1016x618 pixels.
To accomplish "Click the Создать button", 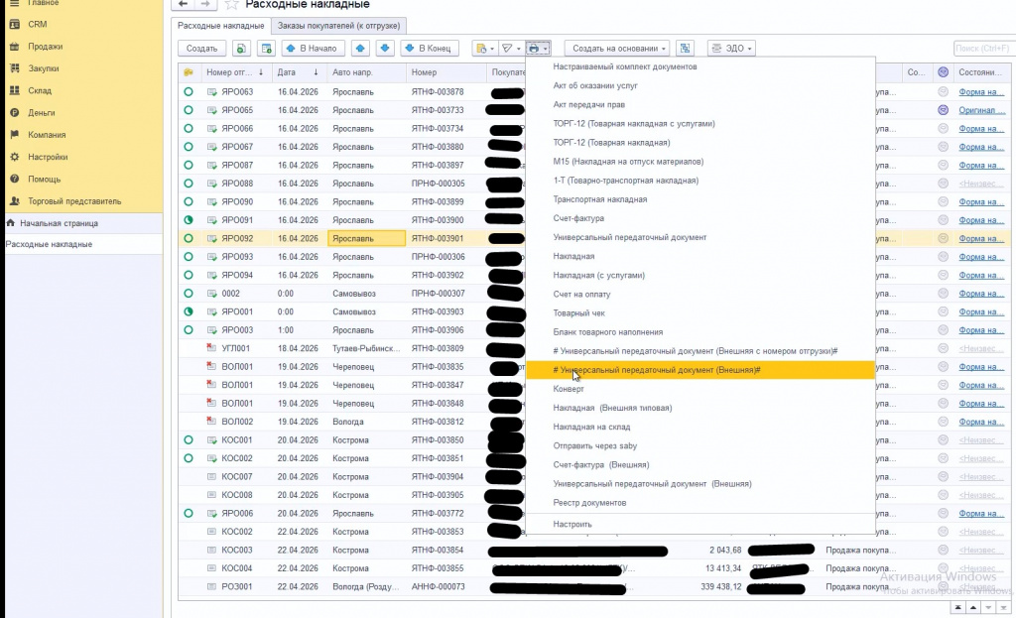I will [201, 48].
